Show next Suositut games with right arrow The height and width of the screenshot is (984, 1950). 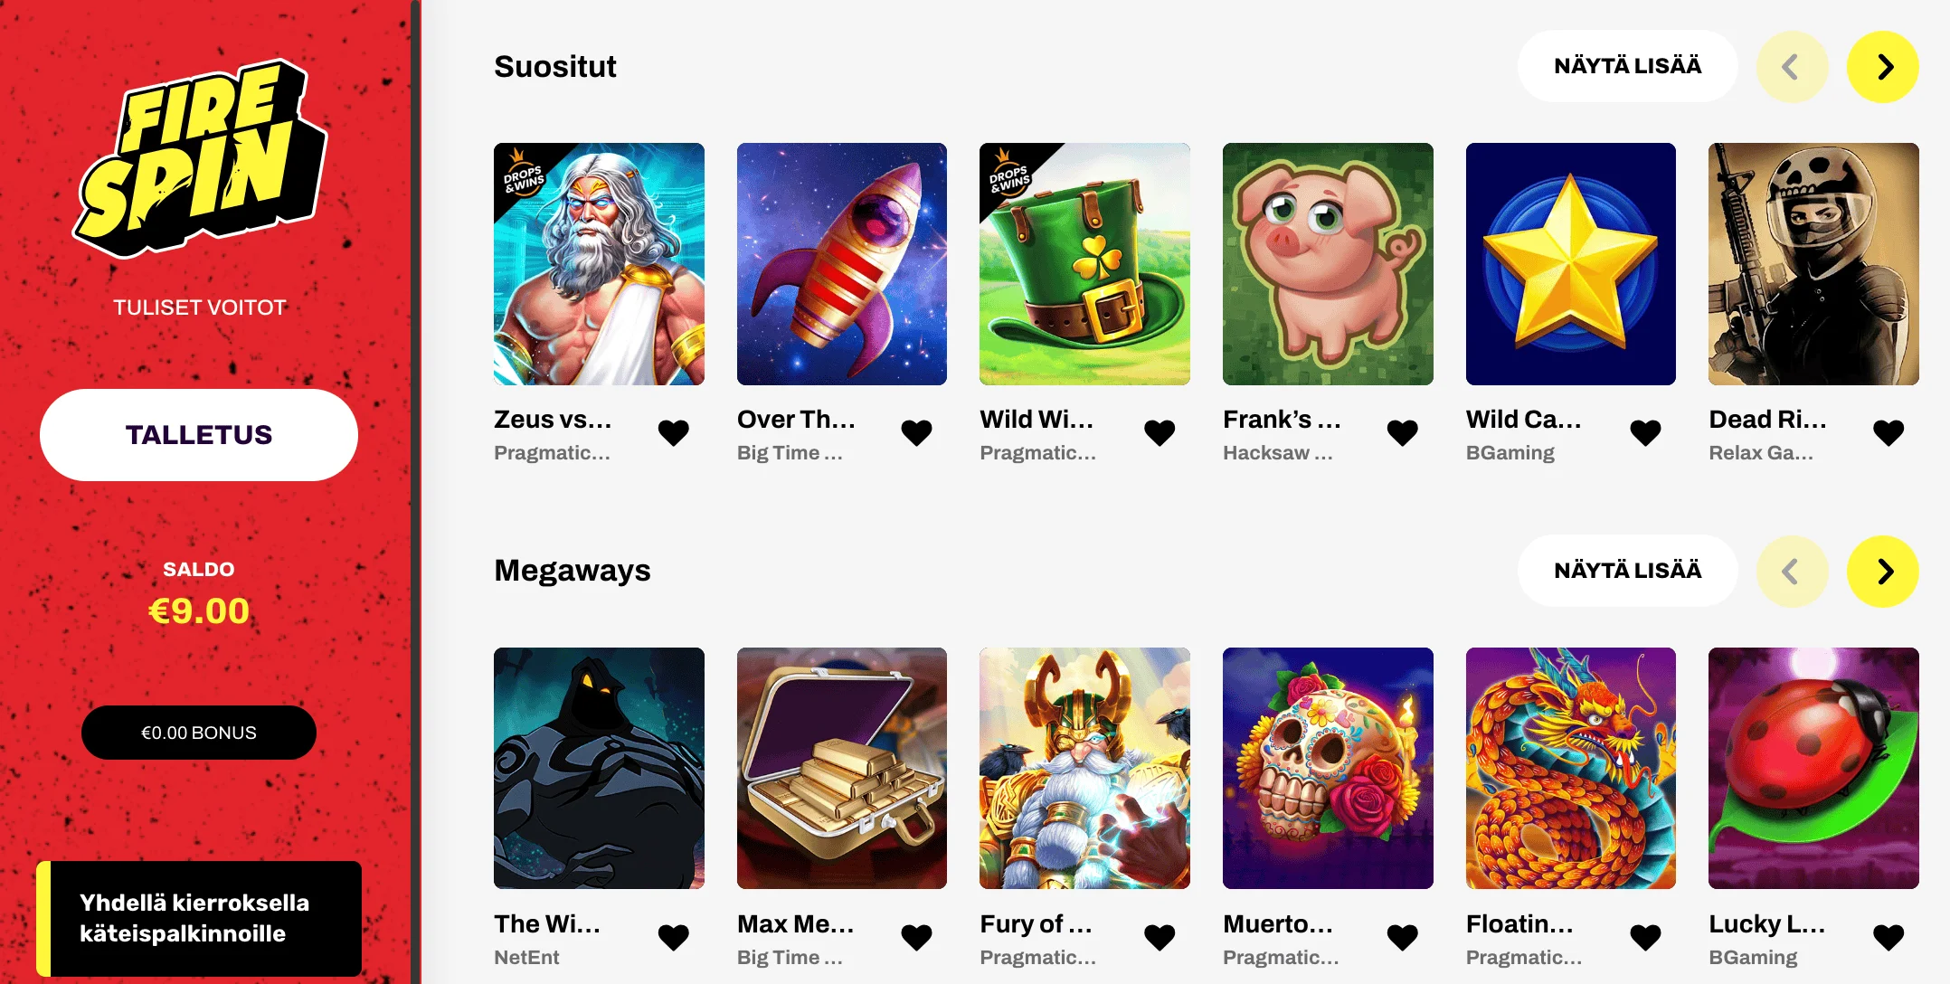[1882, 67]
